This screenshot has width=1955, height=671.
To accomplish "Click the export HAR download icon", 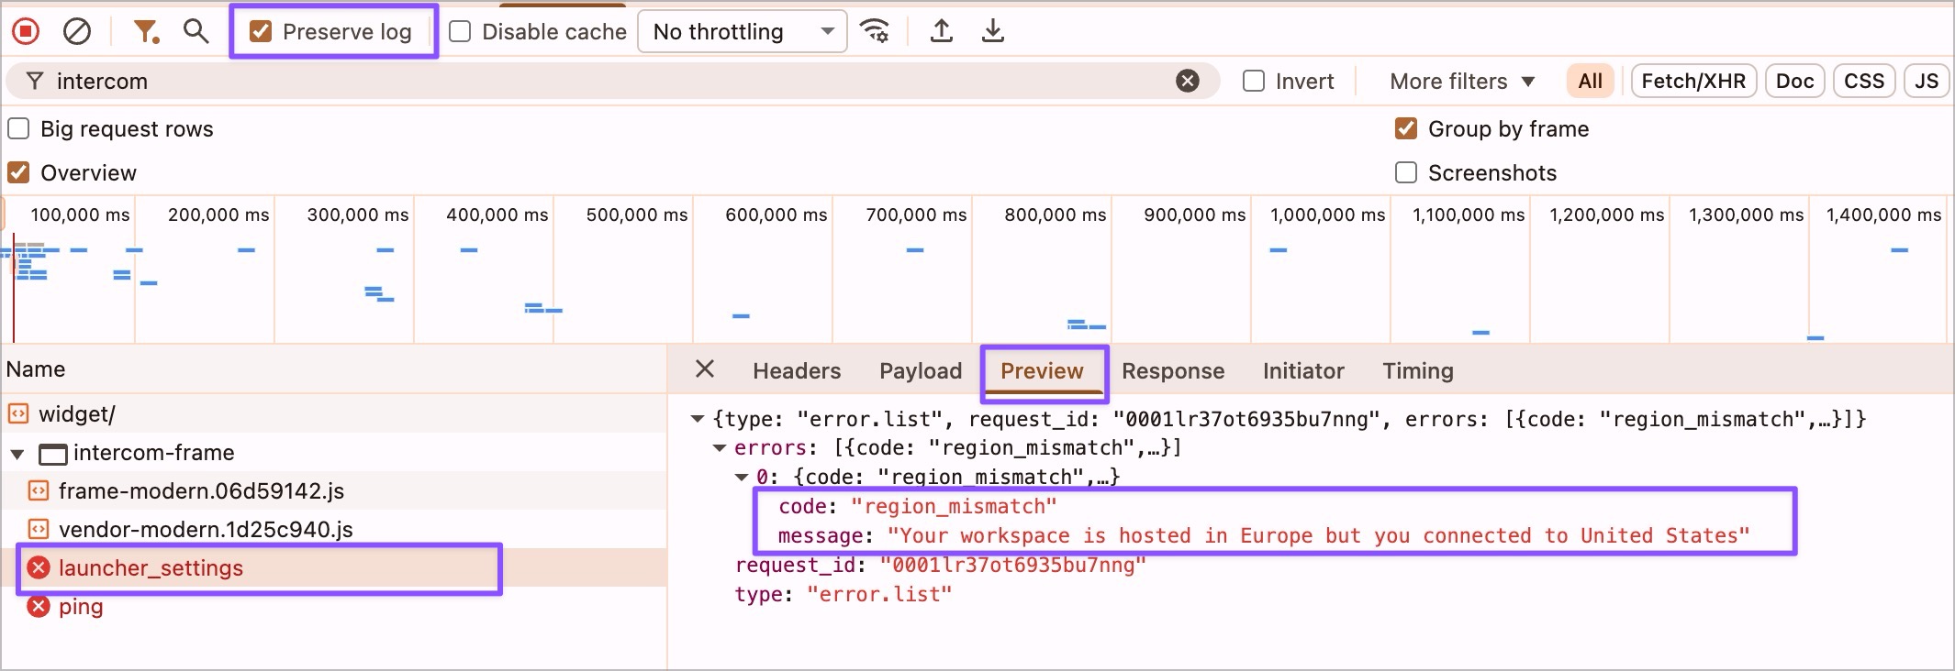I will (x=992, y=32).
